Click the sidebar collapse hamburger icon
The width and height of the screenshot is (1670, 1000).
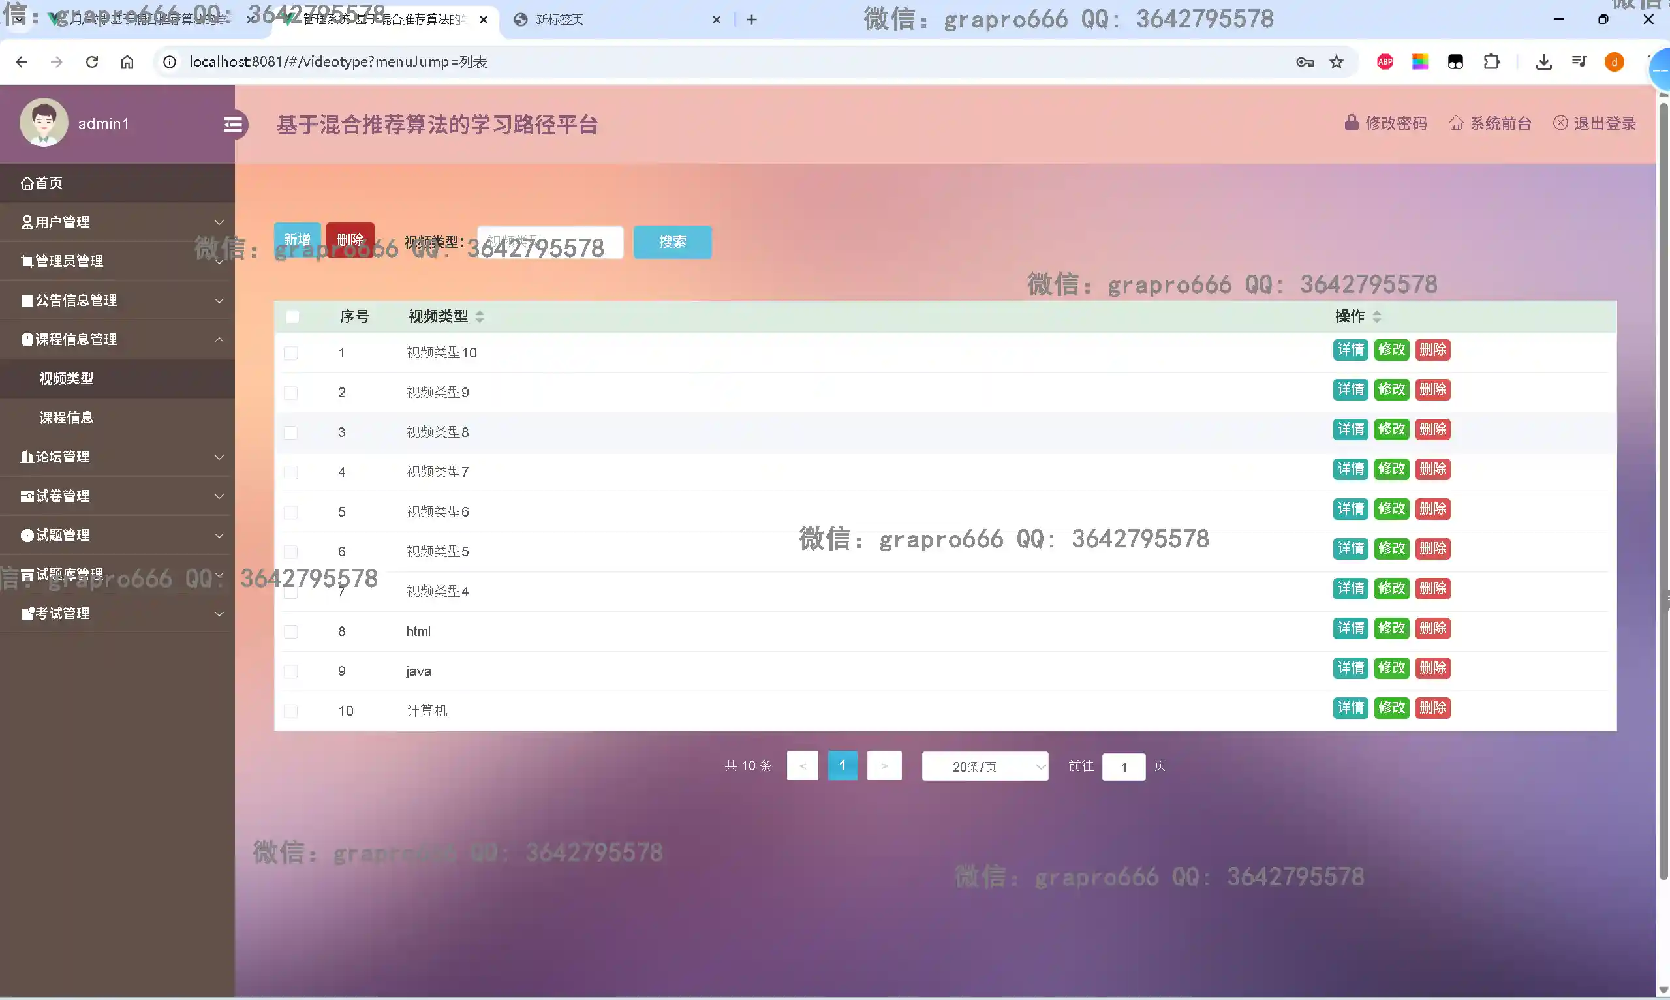(232, 125)
